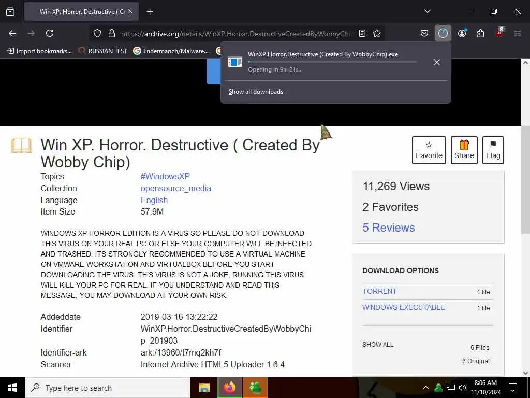Screen dimensions: 530x398
Task: Flag this archive item
Action: pyautogui.click(x=493, y=150)
